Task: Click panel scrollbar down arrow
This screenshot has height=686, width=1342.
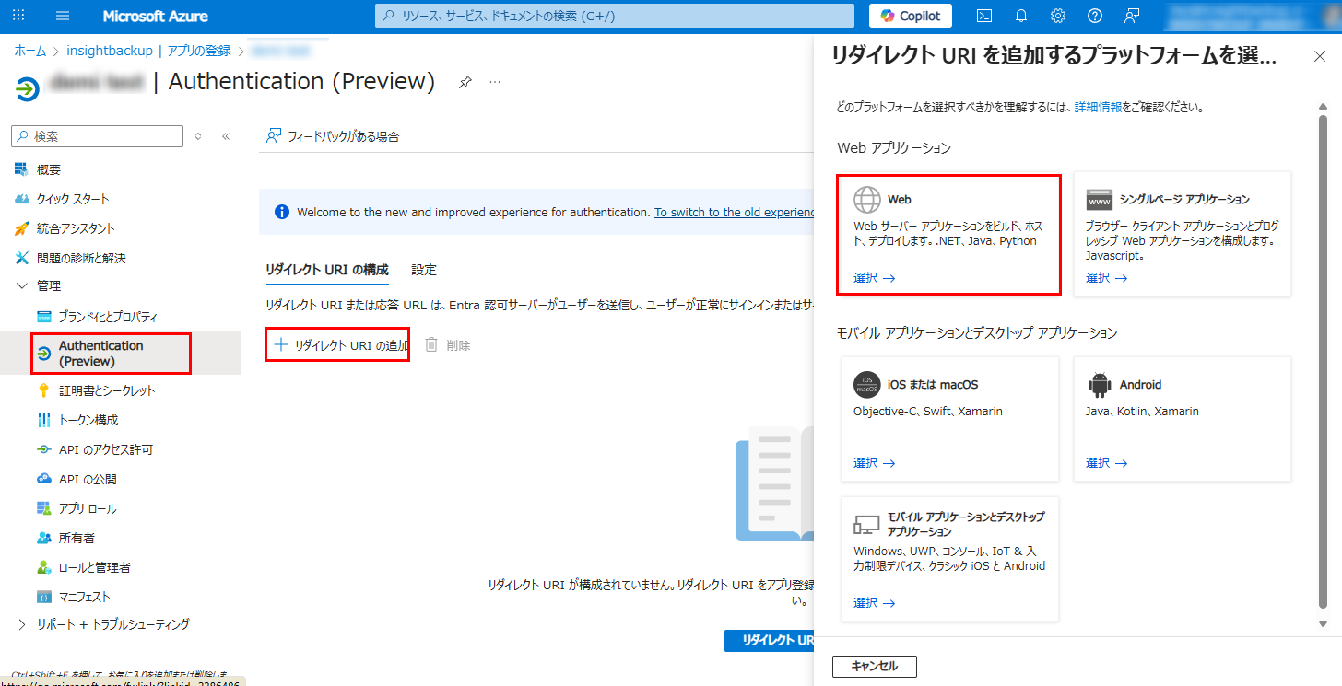Action: 1323,623
